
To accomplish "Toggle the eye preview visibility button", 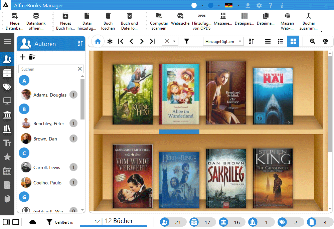I will pyautogui.click(x=325, y=41).
